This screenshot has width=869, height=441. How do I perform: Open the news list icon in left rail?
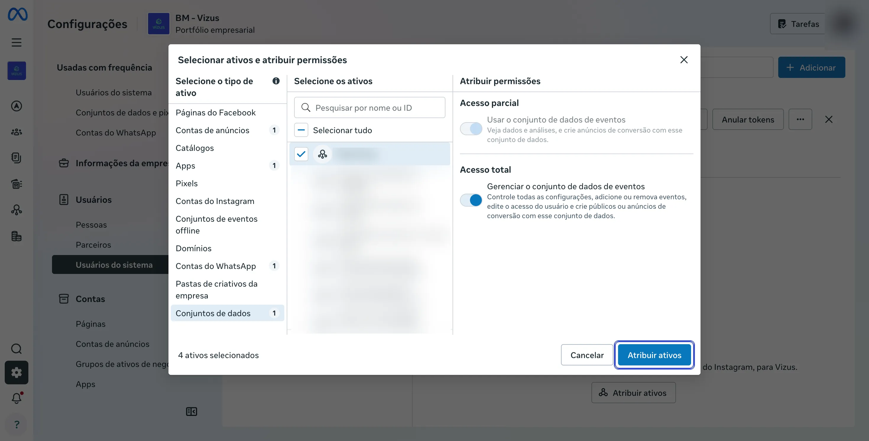click(17, 184)
